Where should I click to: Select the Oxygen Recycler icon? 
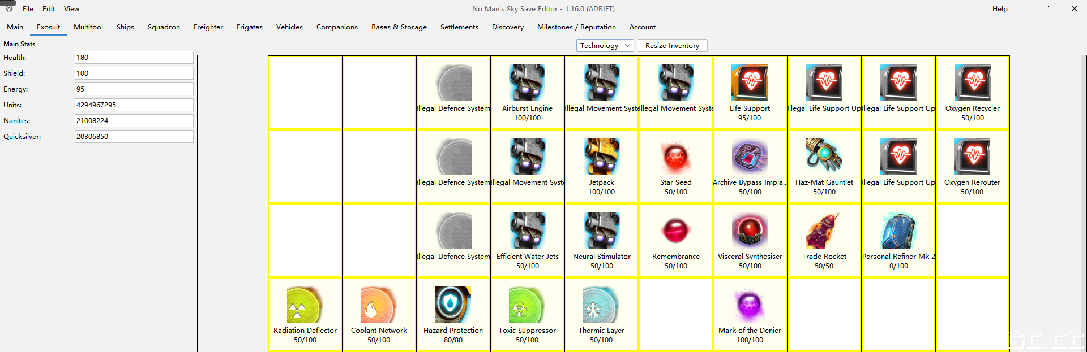[x=972, y=82]
